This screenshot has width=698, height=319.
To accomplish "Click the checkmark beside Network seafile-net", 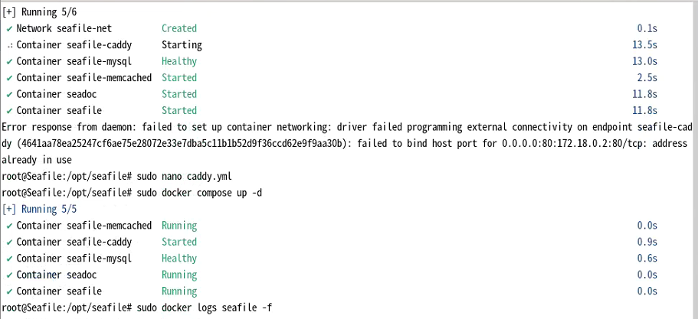I will click(x=9, y=29).
